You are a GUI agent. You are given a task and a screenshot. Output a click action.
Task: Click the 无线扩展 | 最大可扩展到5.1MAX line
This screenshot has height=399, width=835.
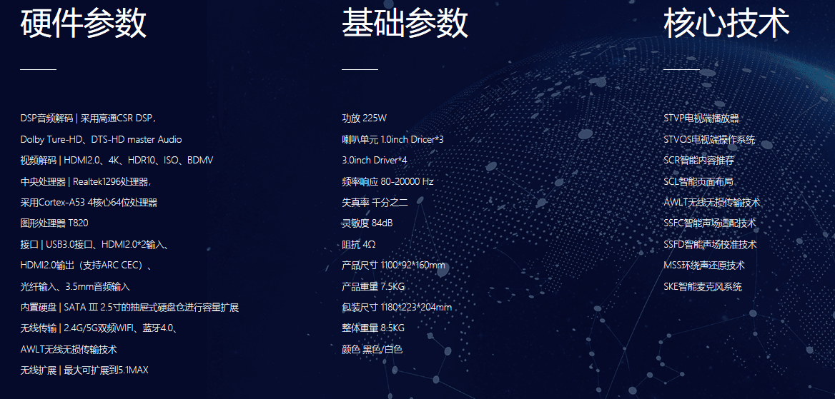pos(84,370)
